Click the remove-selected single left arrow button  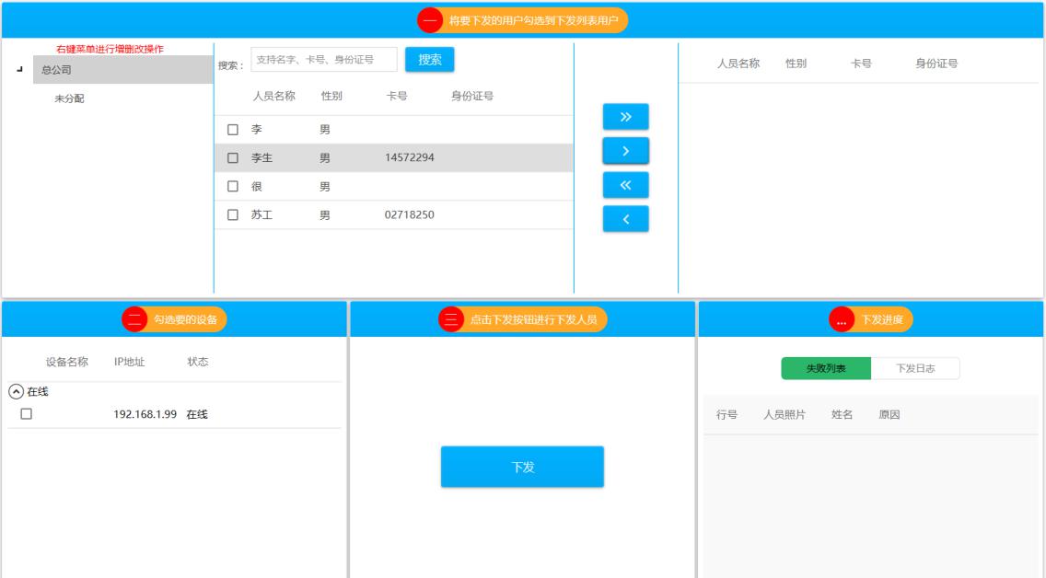click(625, 219)
